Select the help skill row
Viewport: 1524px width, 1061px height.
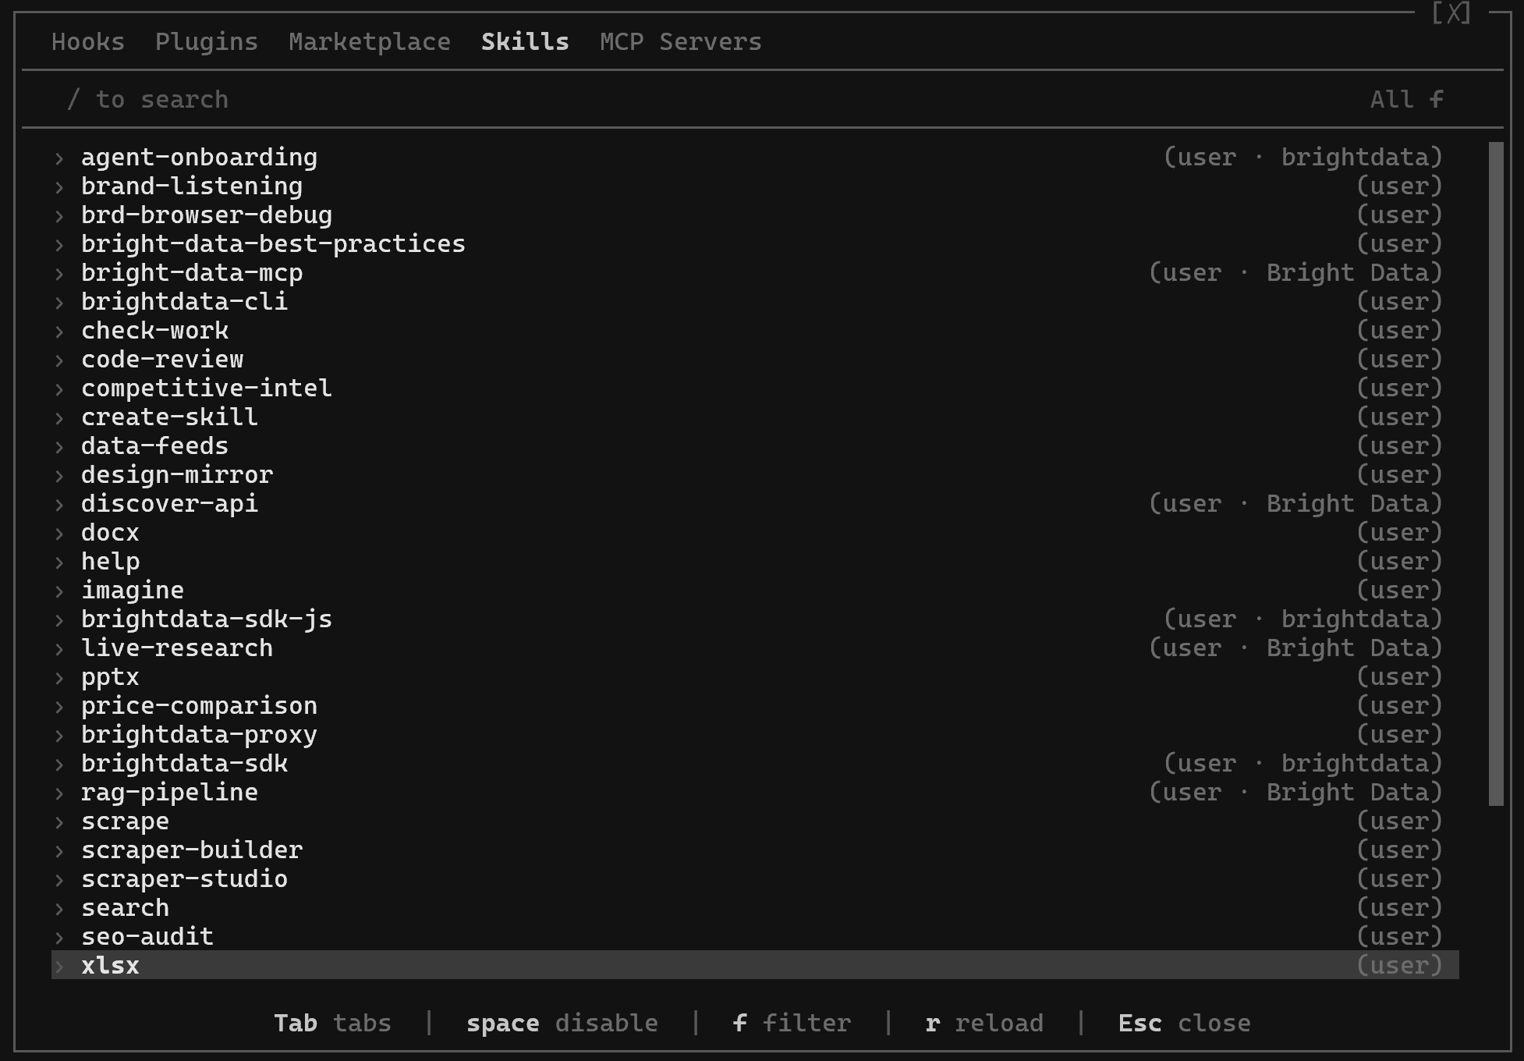755,562
